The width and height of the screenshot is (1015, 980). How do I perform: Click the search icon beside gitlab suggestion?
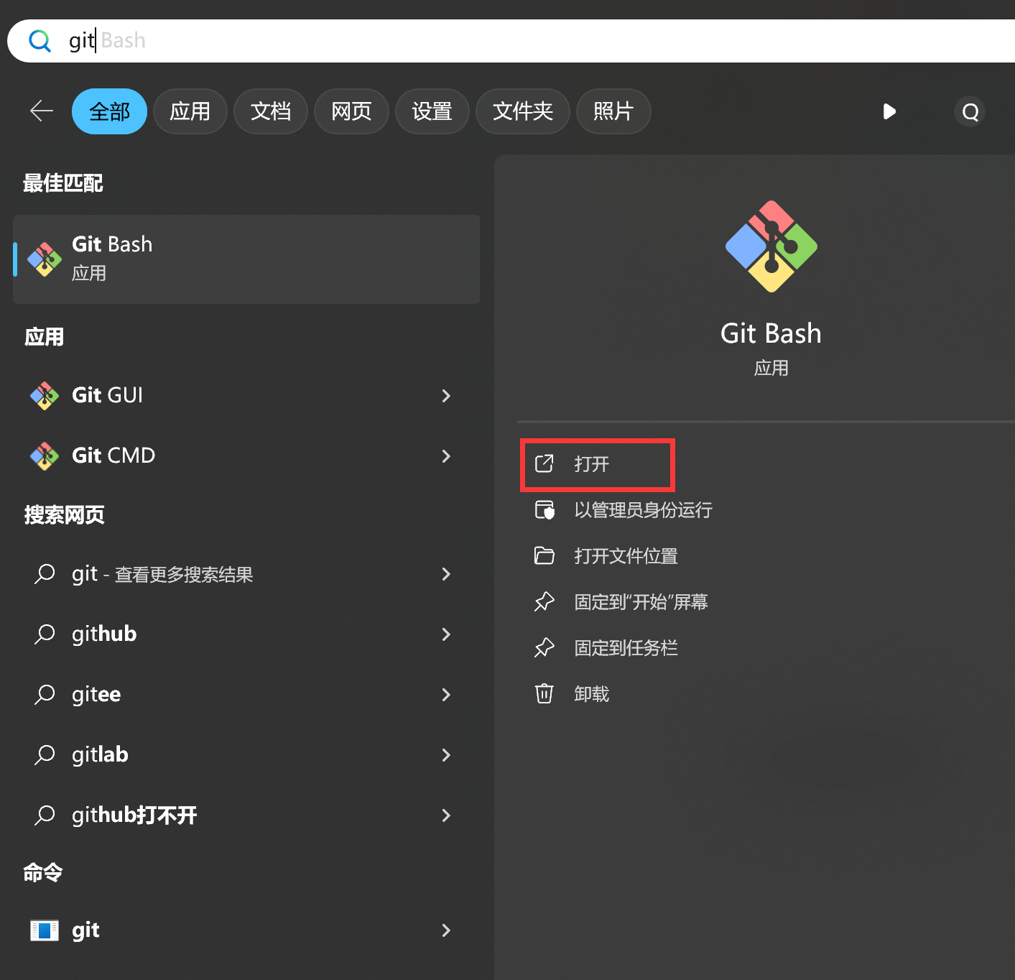tap(45, 754)
